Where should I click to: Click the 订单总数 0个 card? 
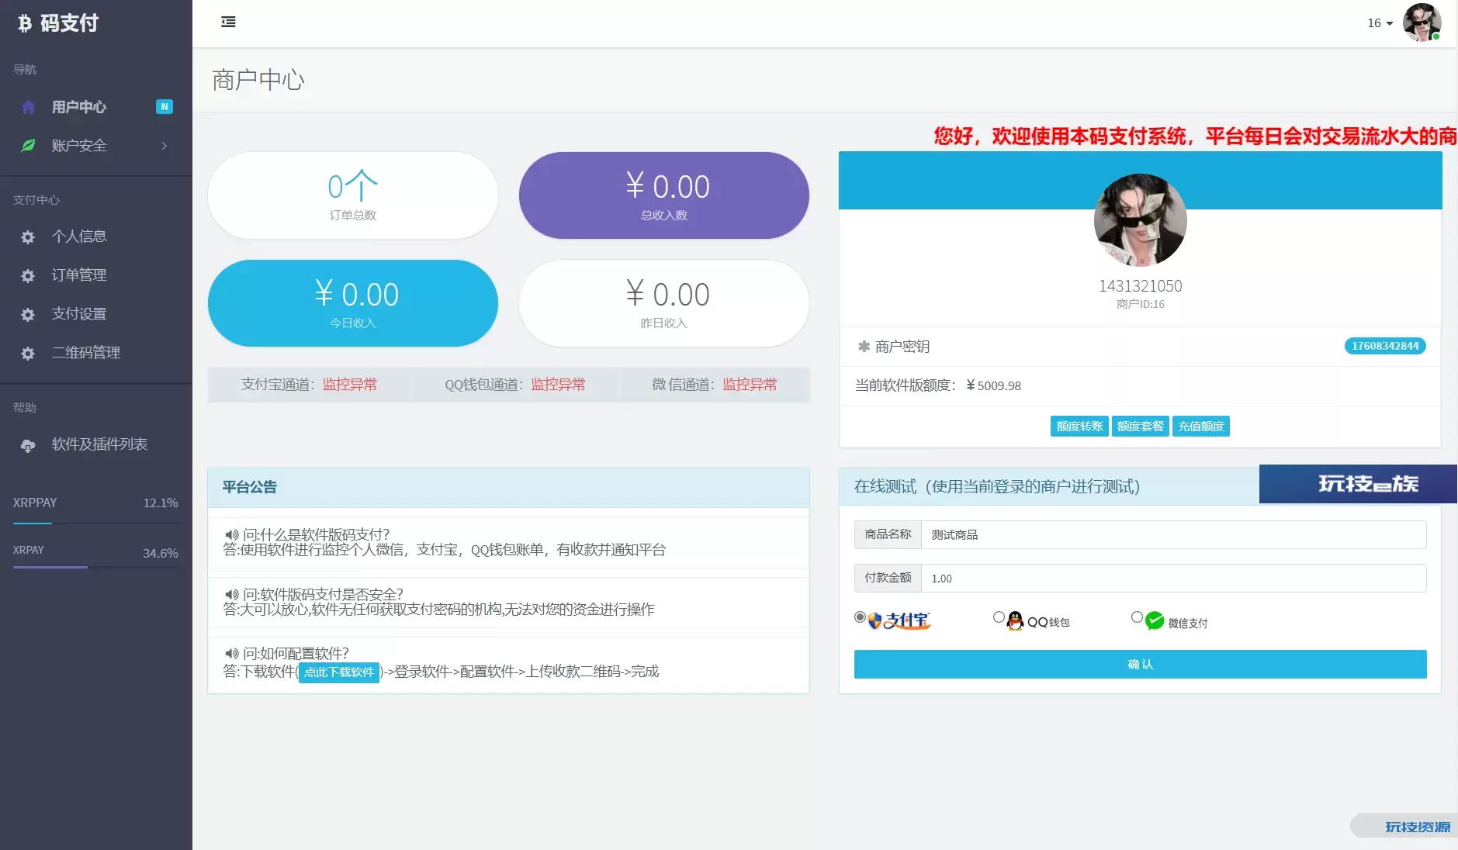(x=353, y=195)
